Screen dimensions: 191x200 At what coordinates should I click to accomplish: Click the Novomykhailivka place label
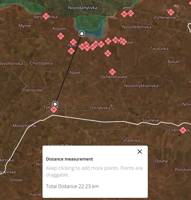pyautogui.click(x=141, y=86)
